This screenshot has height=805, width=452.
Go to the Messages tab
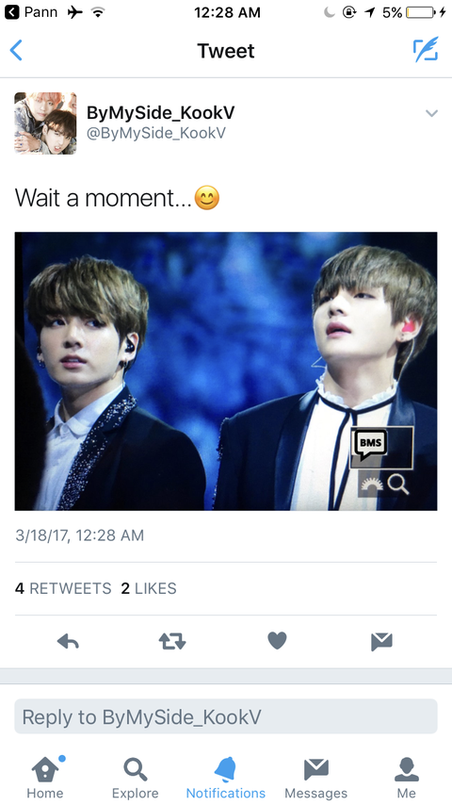point(316,778)
